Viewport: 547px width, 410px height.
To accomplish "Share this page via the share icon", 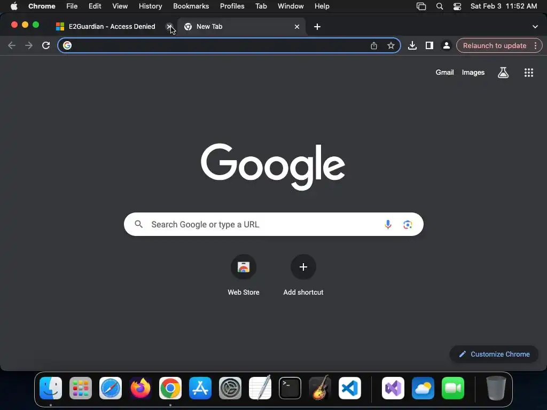I will (x=373, y=45).
